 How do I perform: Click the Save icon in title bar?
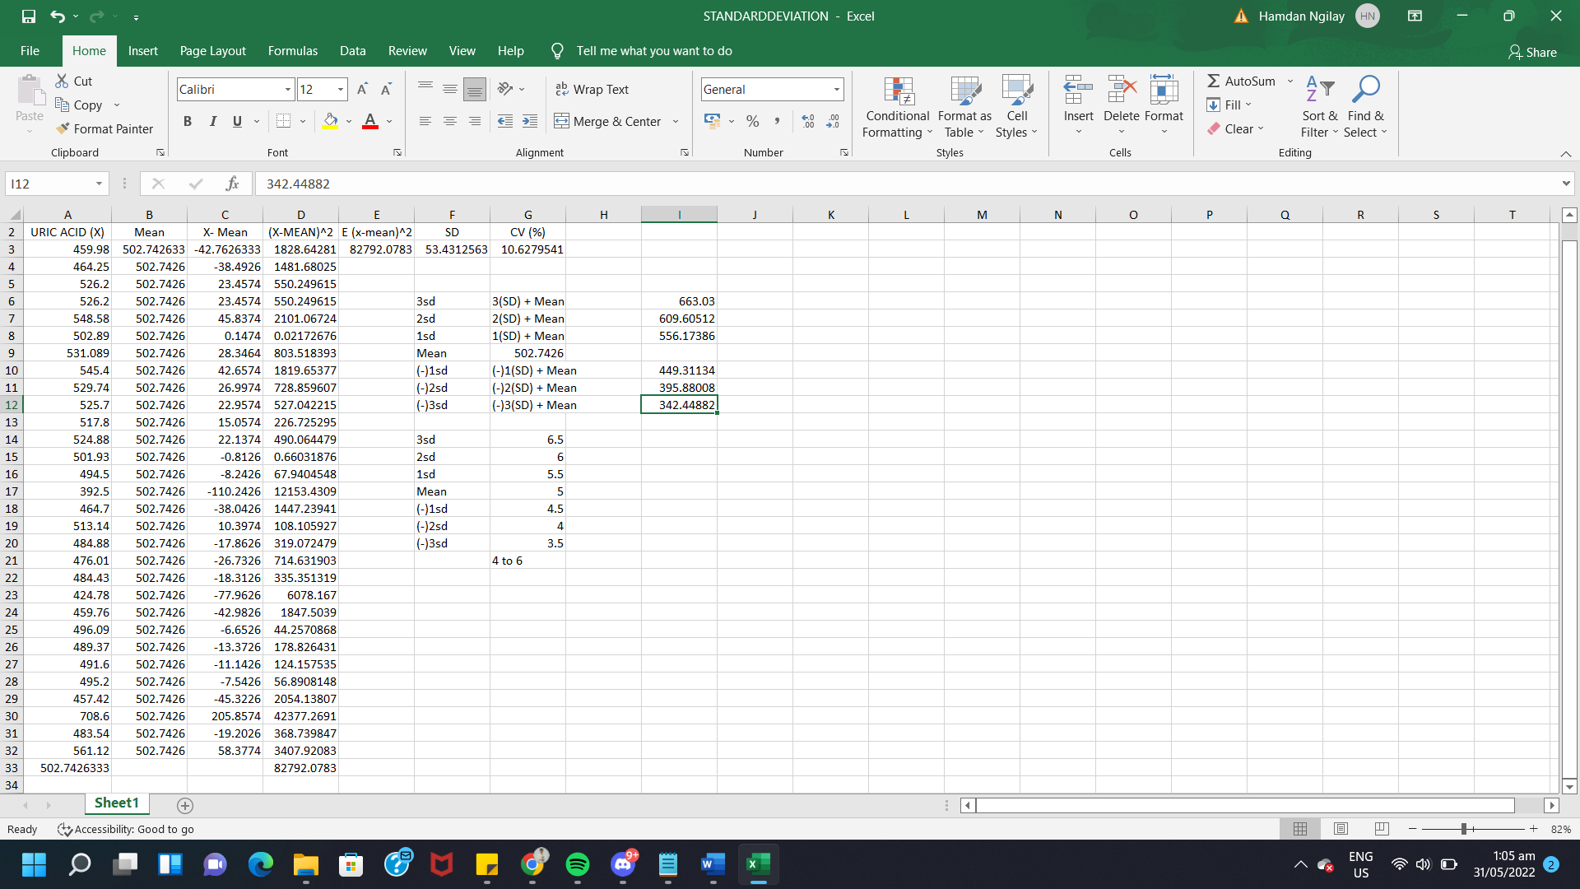[29, 16]
